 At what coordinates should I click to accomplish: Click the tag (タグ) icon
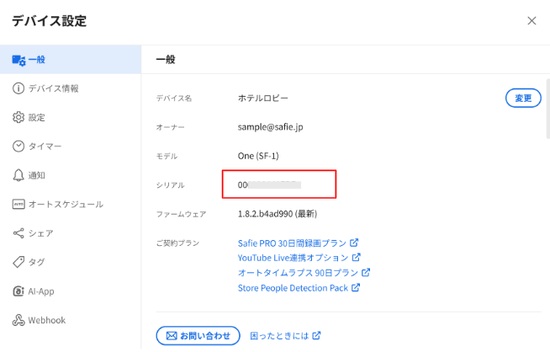pyautogui.click(x=19, y=262)
